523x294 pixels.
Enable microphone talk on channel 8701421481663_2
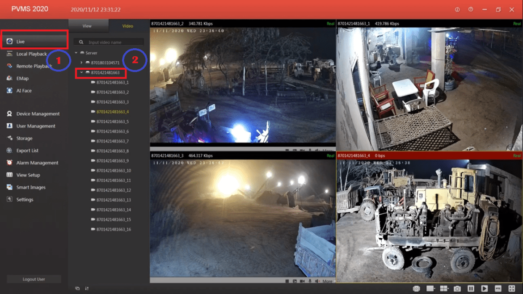pos(311,150)
